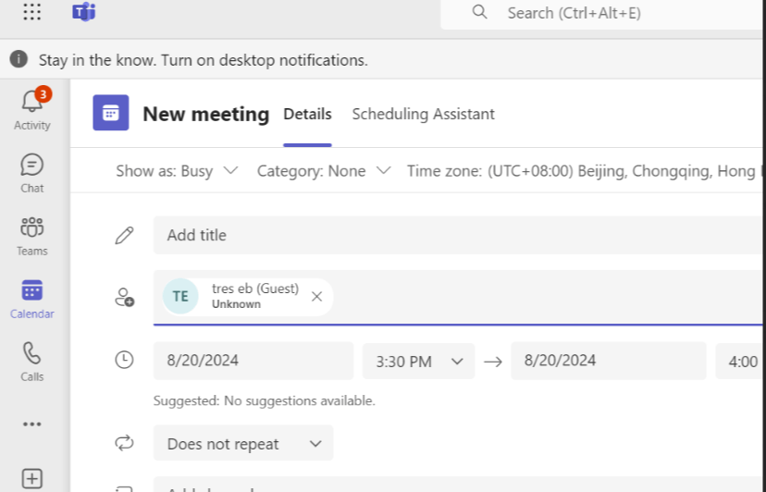Image resolution: width=766 pixels, height=492 pixels.
Task: Expand the Show as: Busy dropdown
Action: [177, 171]
